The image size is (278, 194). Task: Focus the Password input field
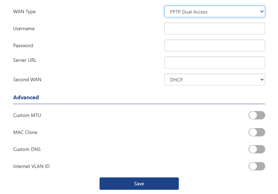pyautogui.click(x=214, y=45)
